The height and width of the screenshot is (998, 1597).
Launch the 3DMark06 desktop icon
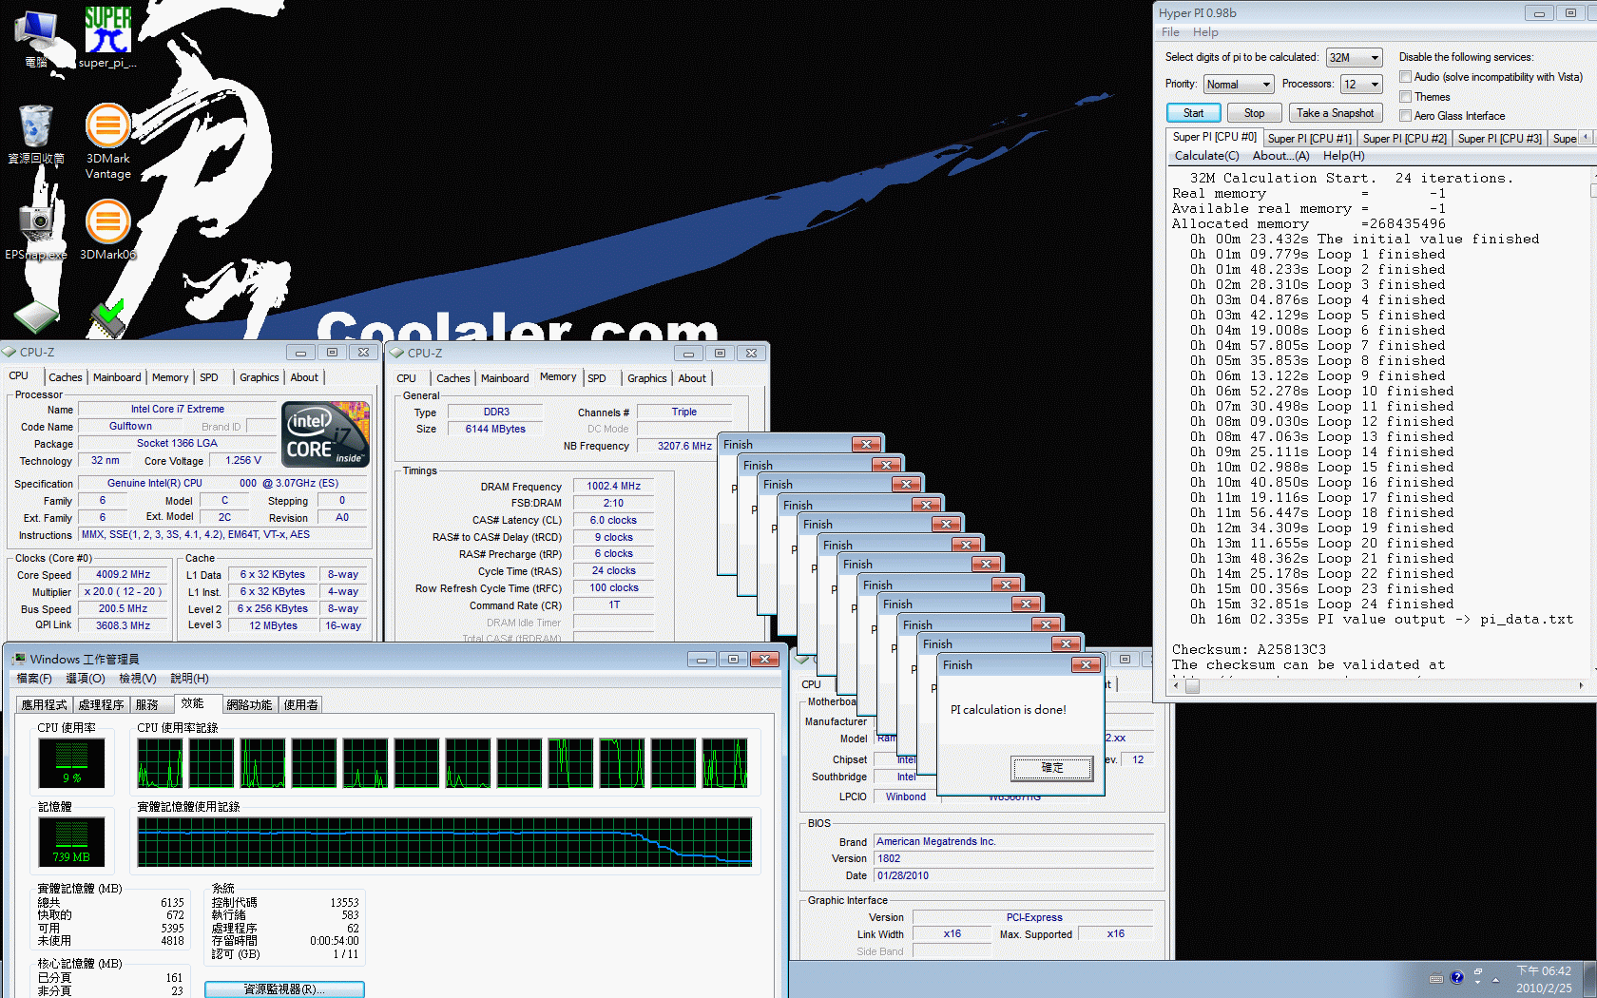coord(107,229)
